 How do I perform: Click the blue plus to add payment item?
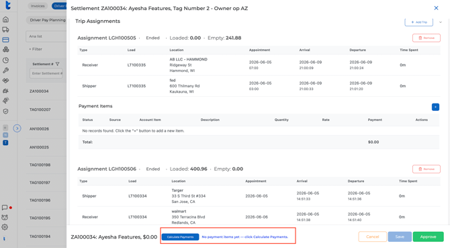[435, 107]
